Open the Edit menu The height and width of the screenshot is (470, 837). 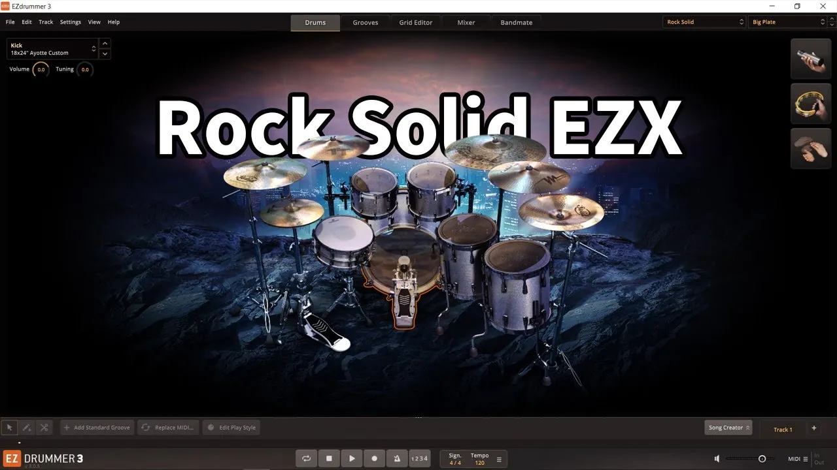click(x=27, y=22)
